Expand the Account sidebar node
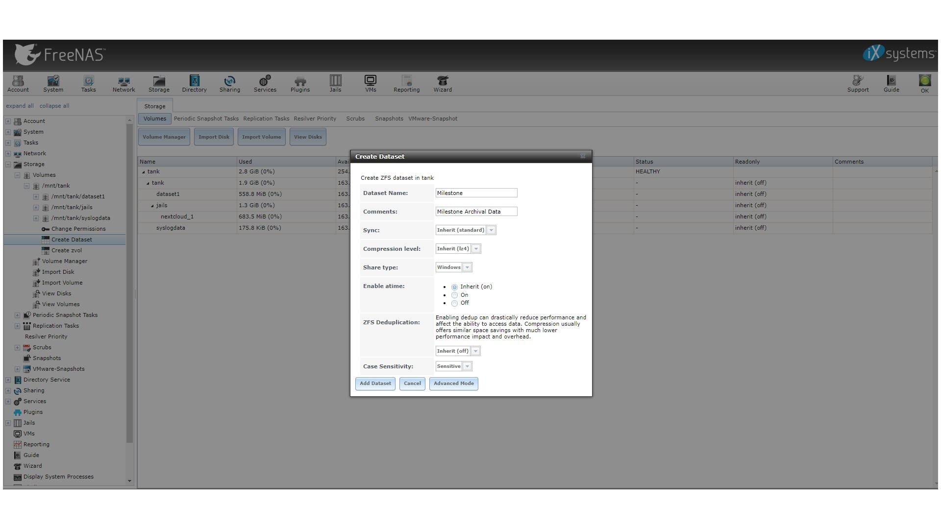Image resolution: width=941 pixels, height=529 pixels. click(x=8, y=121)
